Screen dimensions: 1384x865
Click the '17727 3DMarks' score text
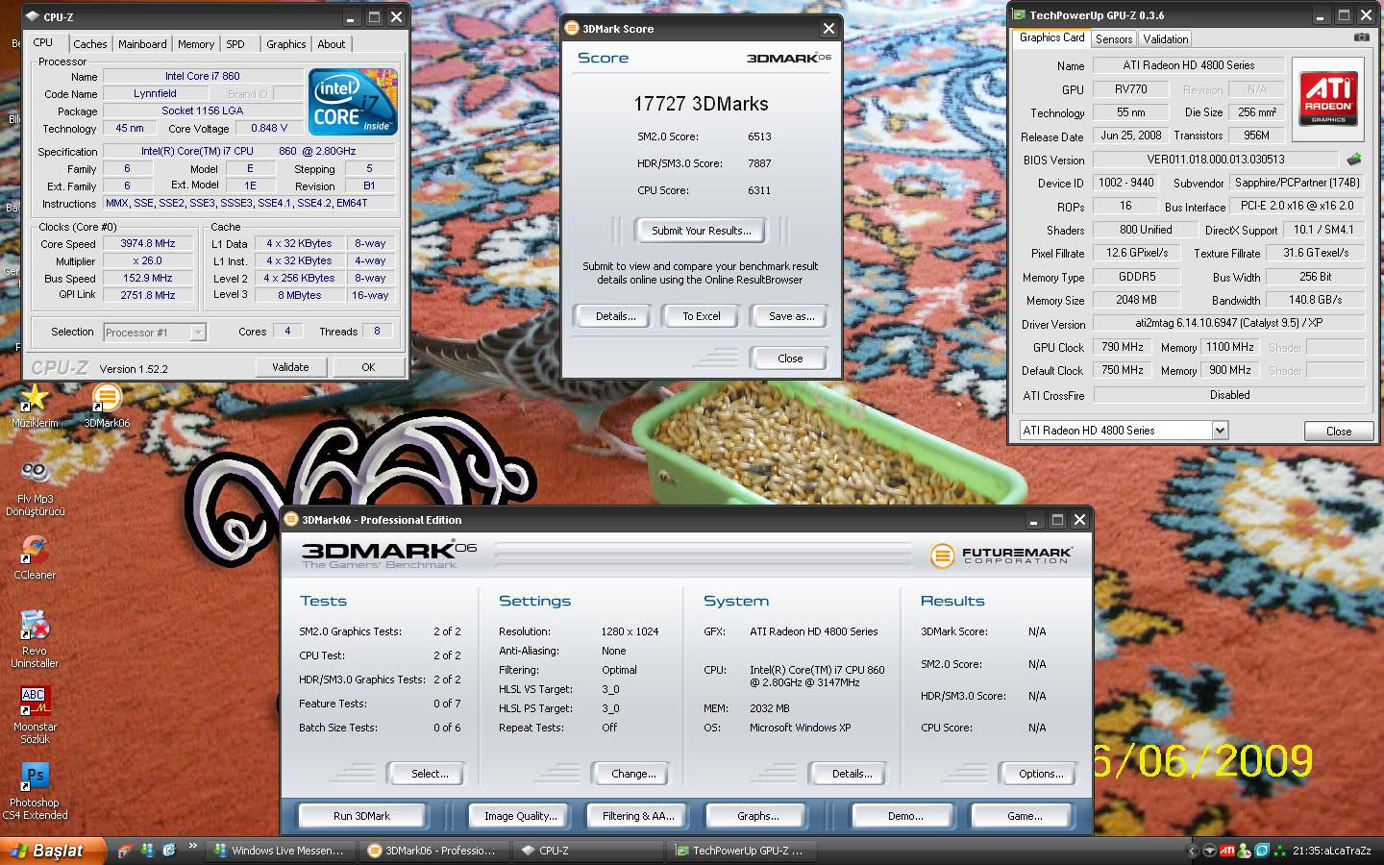pos(701,104)
